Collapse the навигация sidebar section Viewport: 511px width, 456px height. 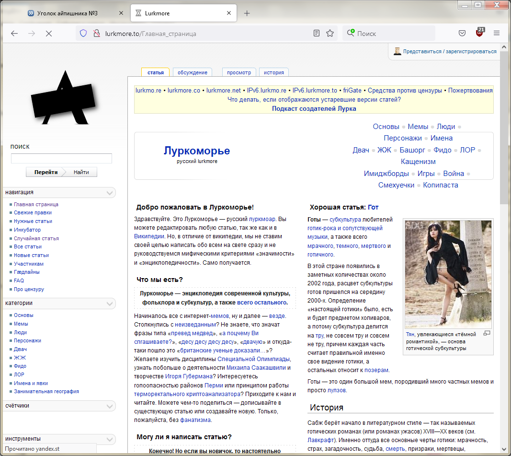tap(110, 193)
